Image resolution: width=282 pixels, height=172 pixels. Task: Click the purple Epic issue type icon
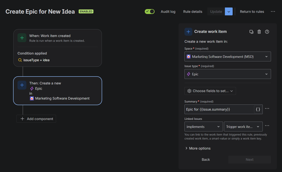coord(188,74)
